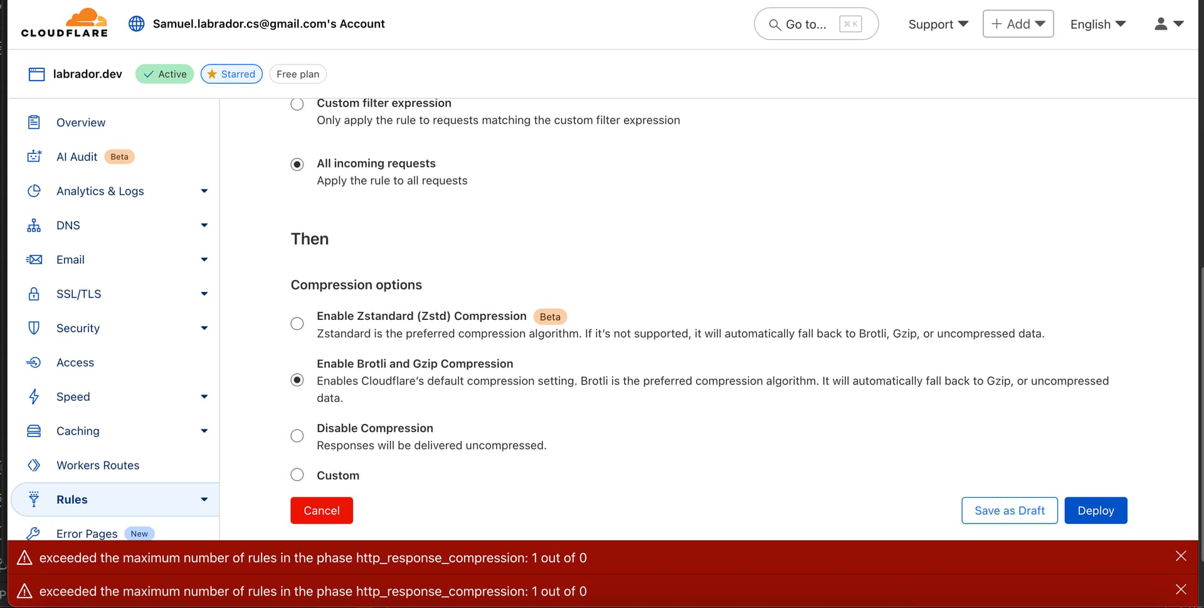Image resolution: width=1204 pixels, height=608 pixels.
Task: Expand the SSL/TLS submenu arrow
Action: click(x=204, y=294)
